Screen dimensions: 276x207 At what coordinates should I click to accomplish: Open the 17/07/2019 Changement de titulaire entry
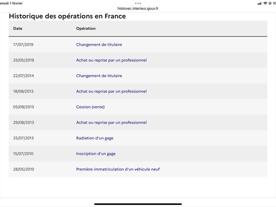tap(99, 45)
